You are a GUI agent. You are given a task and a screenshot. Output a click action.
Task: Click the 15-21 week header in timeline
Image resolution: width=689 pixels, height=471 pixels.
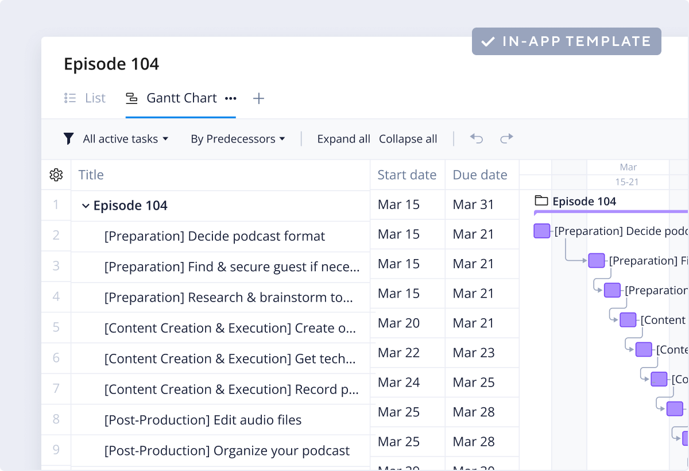coord(627,182)
